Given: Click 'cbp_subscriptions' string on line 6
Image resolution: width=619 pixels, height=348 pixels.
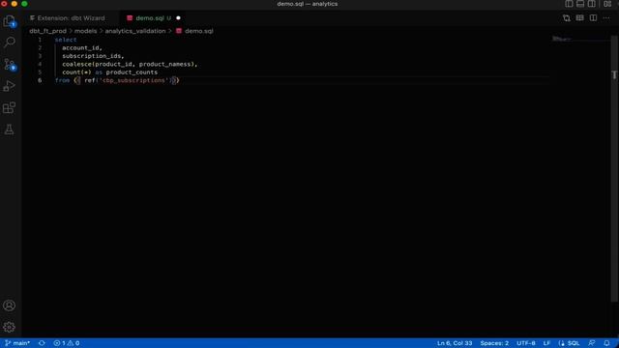Looking at the screenshot, I should pyautogui.click(x=133, y=80).
